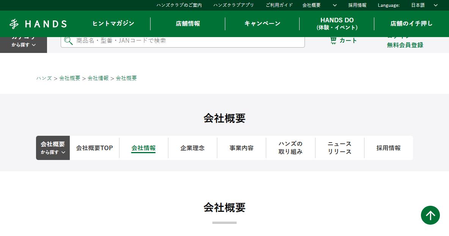This screenshot has height=236, width=449.
Task: Open ハンズクラブのご案内 link
Action: click(x=179, y=5)
